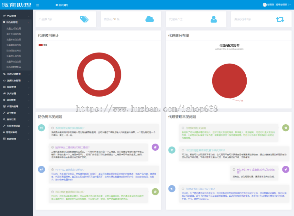Image resolution: width=294 pixels, height=216 pixels.
Task: Click the tag icon beside 流程记录管理
Action: (4, 74)
